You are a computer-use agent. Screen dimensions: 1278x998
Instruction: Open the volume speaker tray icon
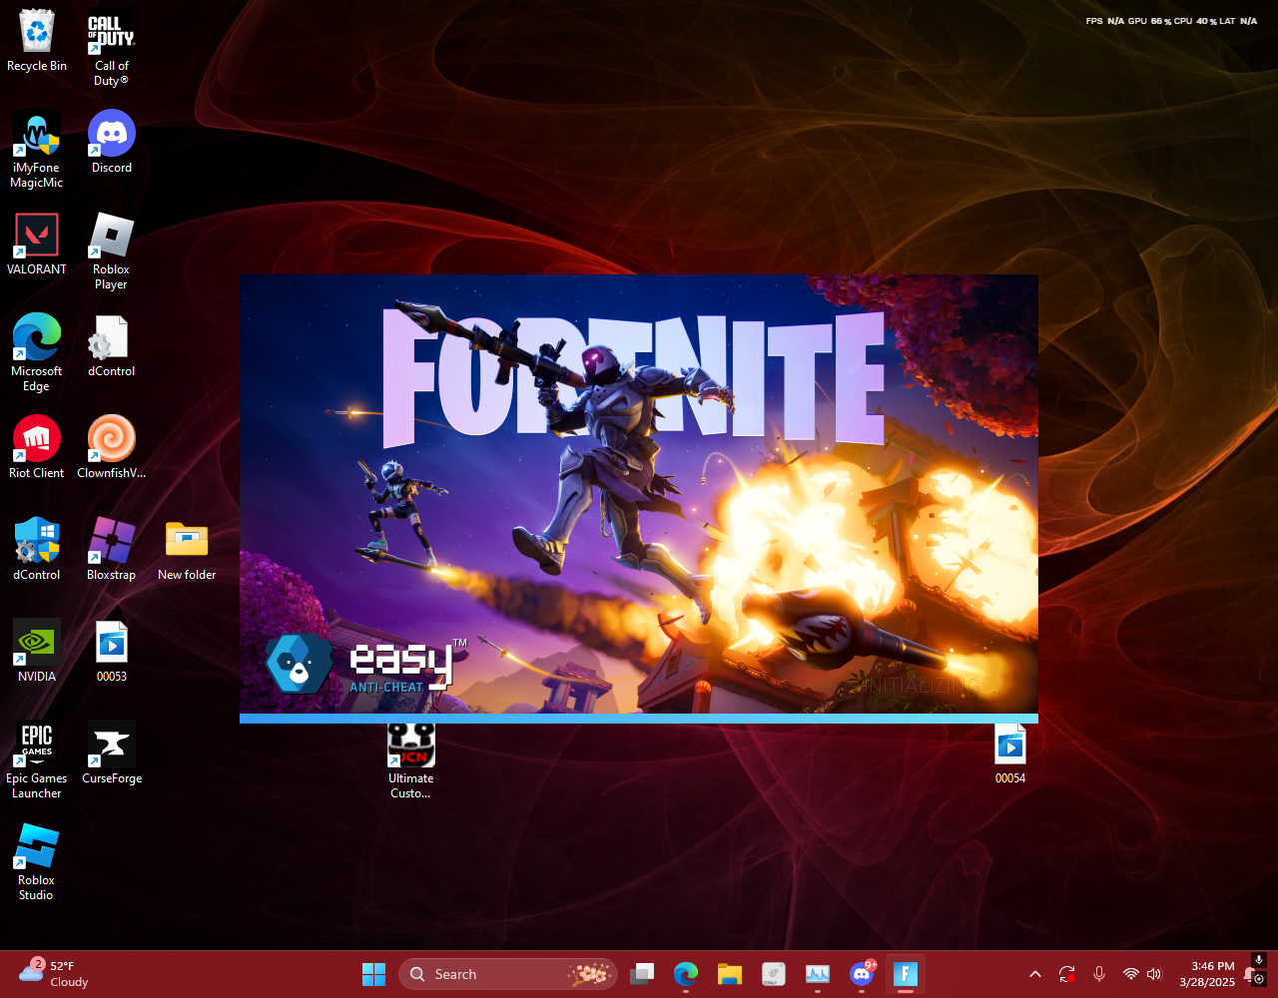[x=1154, y=974]
